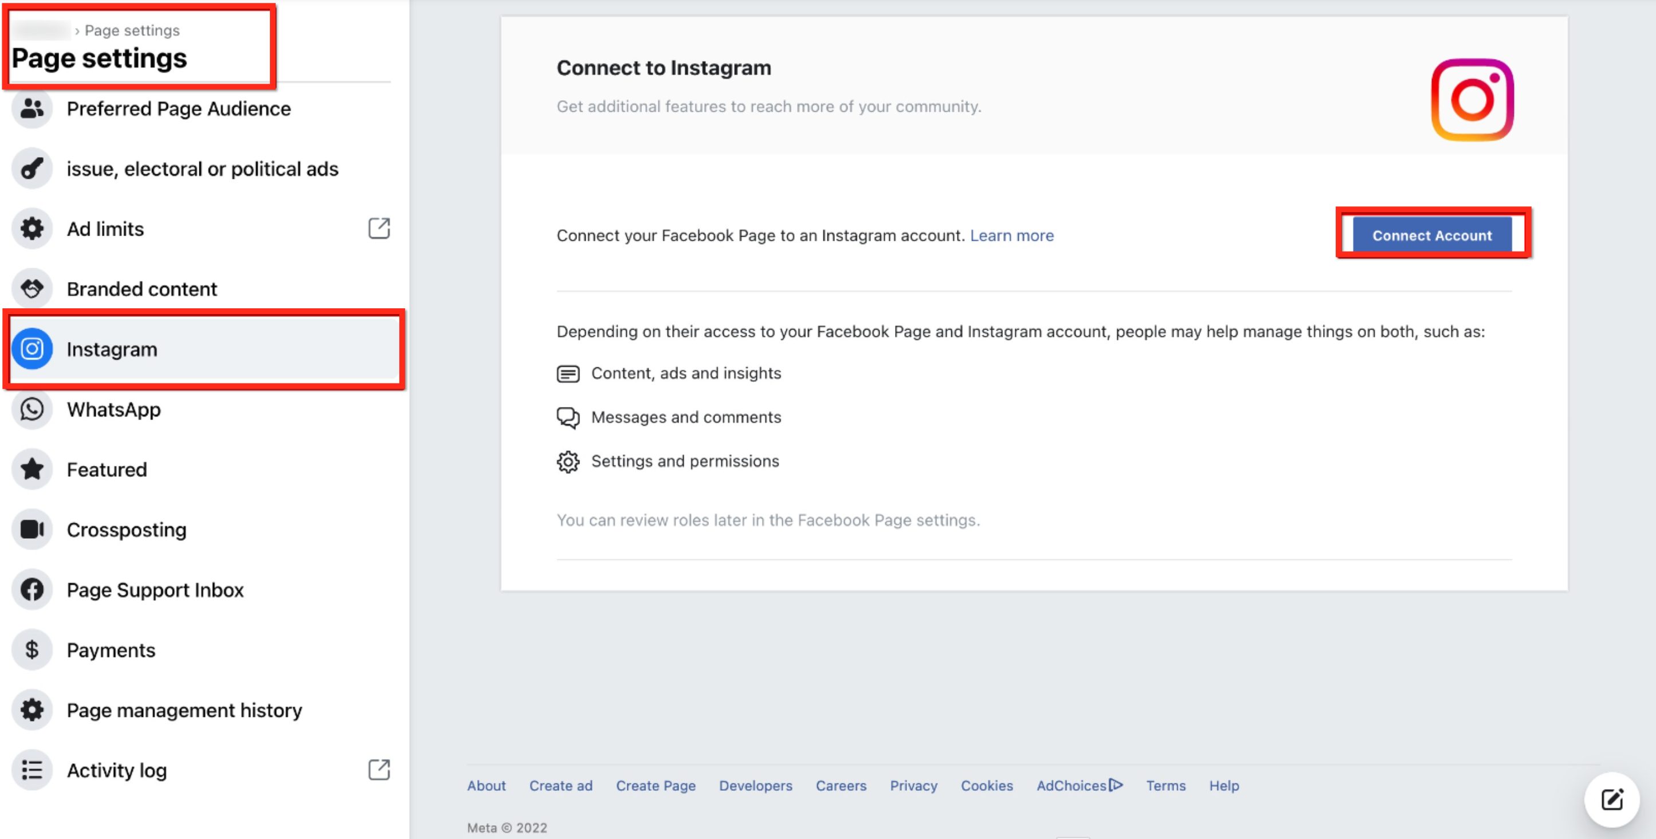
Task: Click the Payments dollar sign icon
Action: [x=32, y=650]
